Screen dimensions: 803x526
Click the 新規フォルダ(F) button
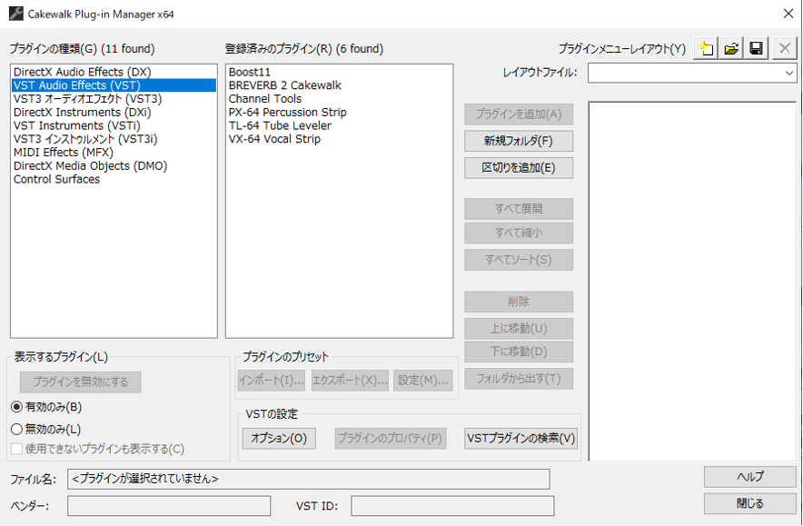[x=519, y=141]
